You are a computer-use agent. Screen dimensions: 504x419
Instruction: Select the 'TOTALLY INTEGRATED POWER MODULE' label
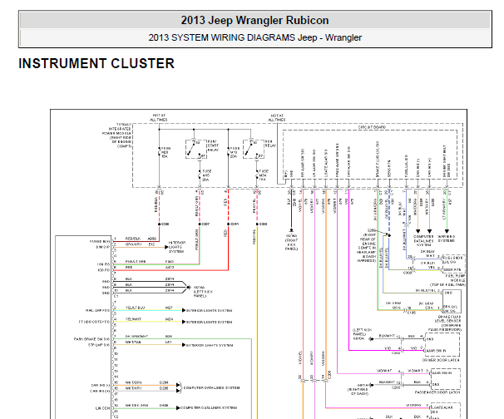point(116,136)
